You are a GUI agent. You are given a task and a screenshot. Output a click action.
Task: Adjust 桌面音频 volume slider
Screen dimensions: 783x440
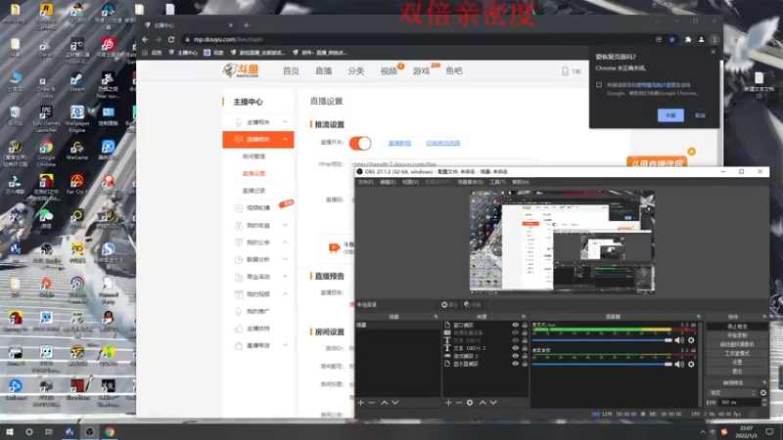(x=602, y=364)
